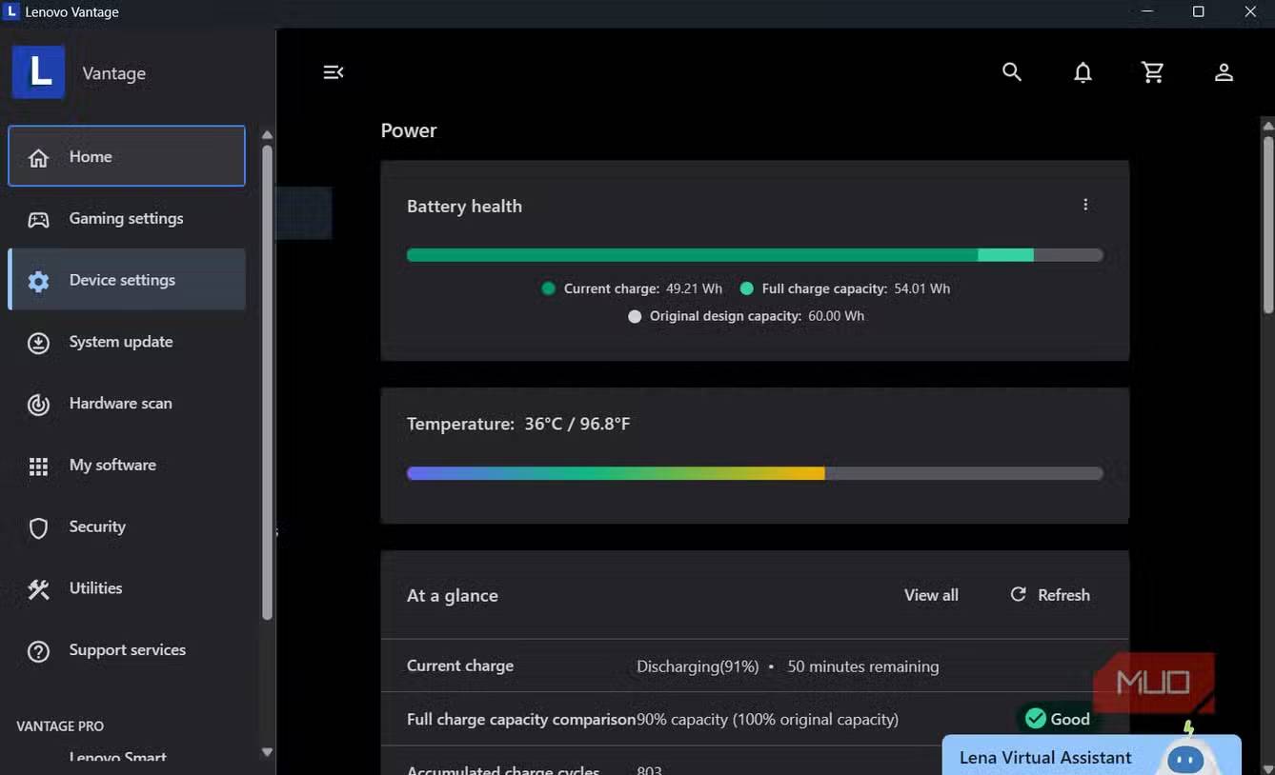Click the Hardware scan radar icon
The image size is (1275, 775).
click(38, 405)
